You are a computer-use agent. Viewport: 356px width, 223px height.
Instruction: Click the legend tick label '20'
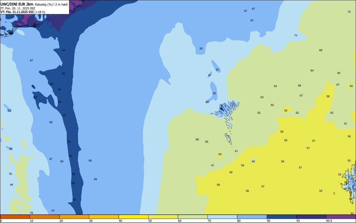(x=61, y=221)
